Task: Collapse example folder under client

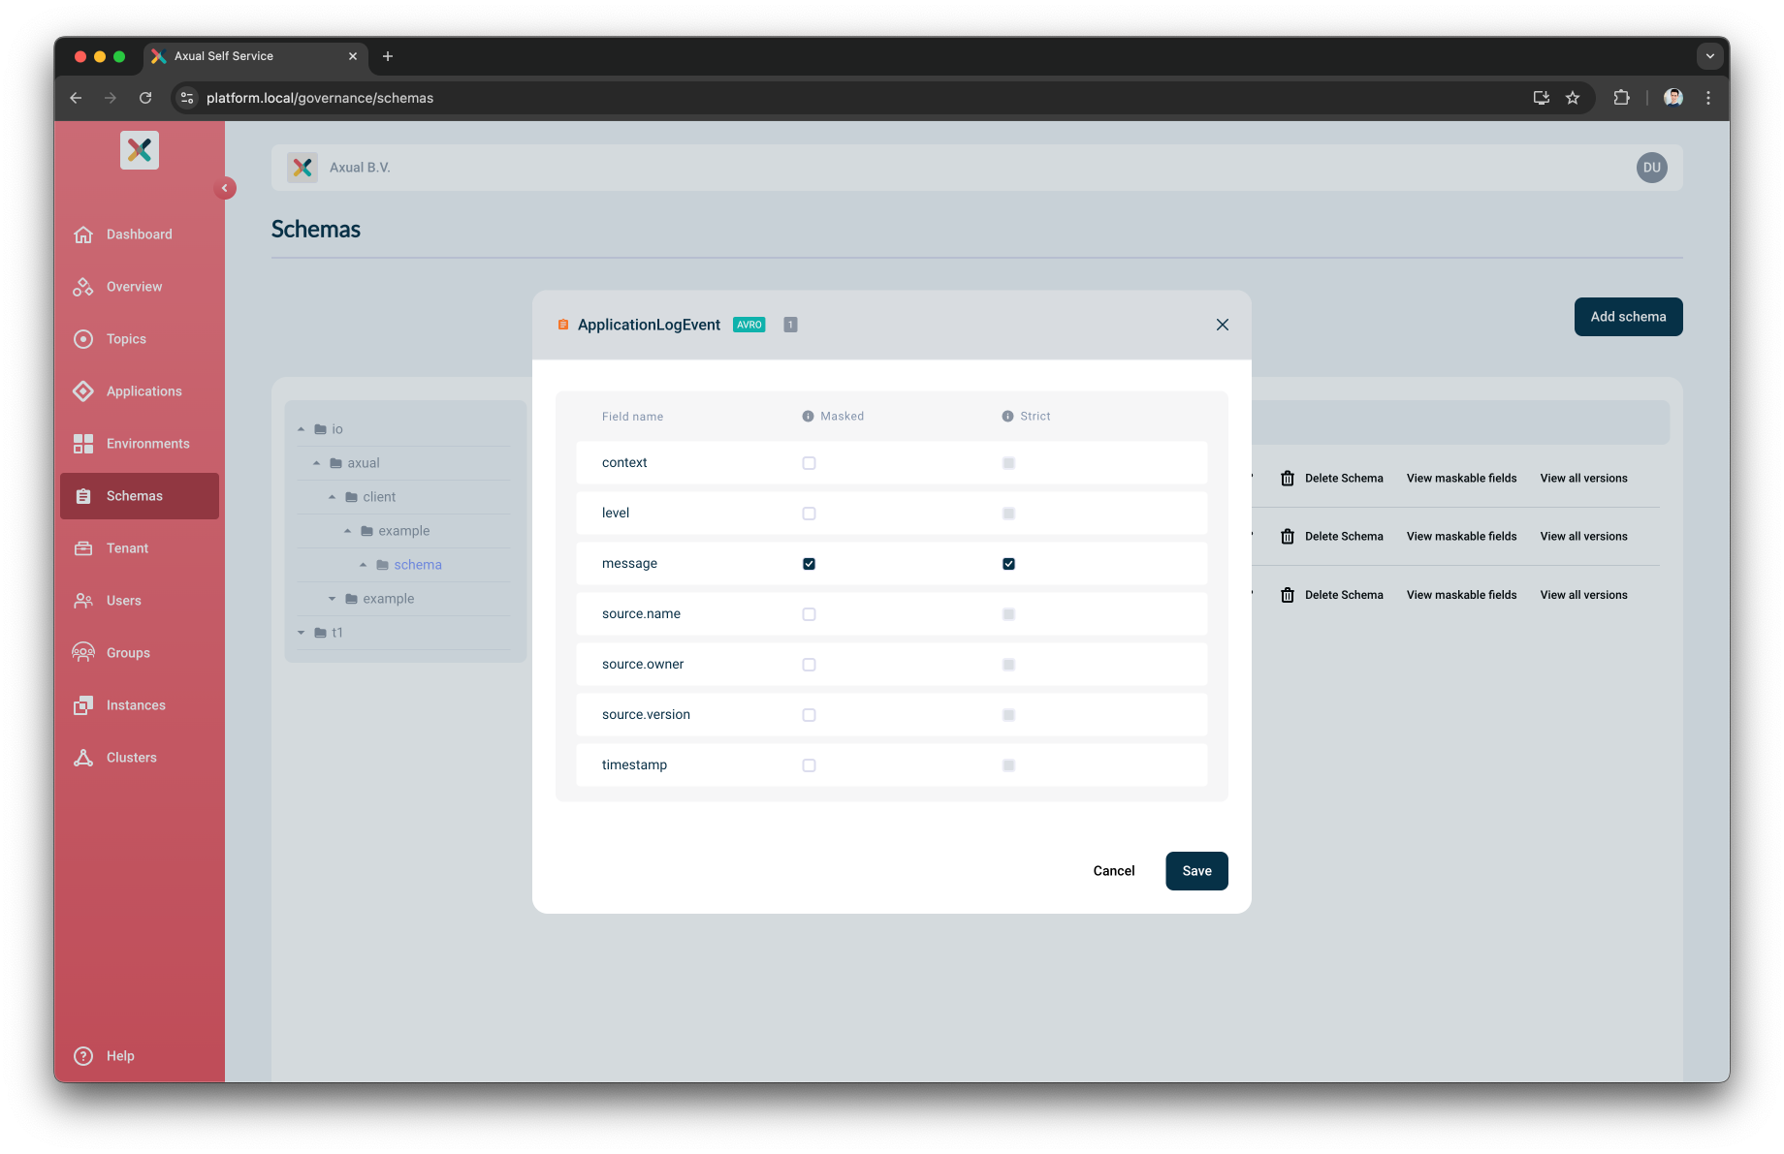Action: point(347,531)
